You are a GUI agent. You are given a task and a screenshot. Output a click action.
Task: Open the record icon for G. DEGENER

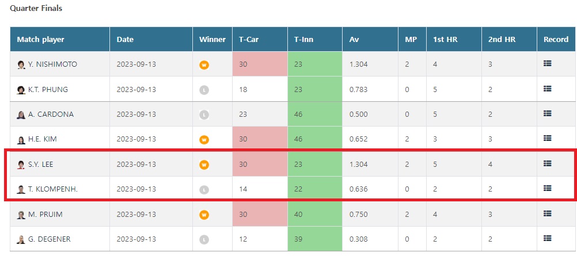click(x=547, y=238)
